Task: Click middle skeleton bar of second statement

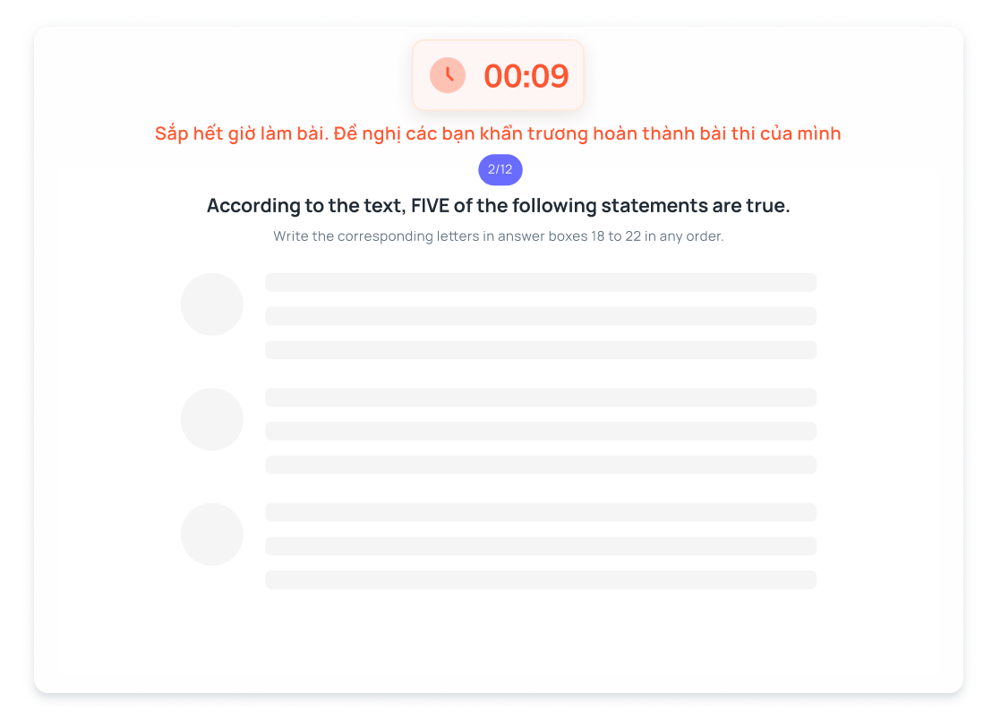Action: click(x=541, y=431)
